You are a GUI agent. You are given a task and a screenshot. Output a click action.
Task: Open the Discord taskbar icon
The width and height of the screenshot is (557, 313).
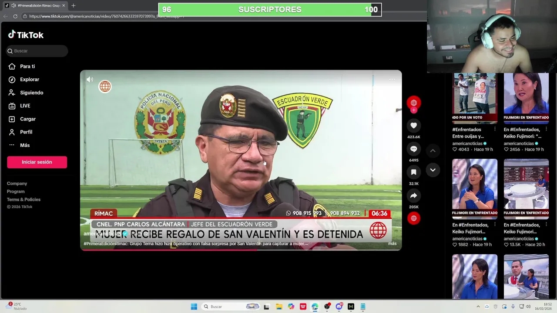[x=339, y=306]
